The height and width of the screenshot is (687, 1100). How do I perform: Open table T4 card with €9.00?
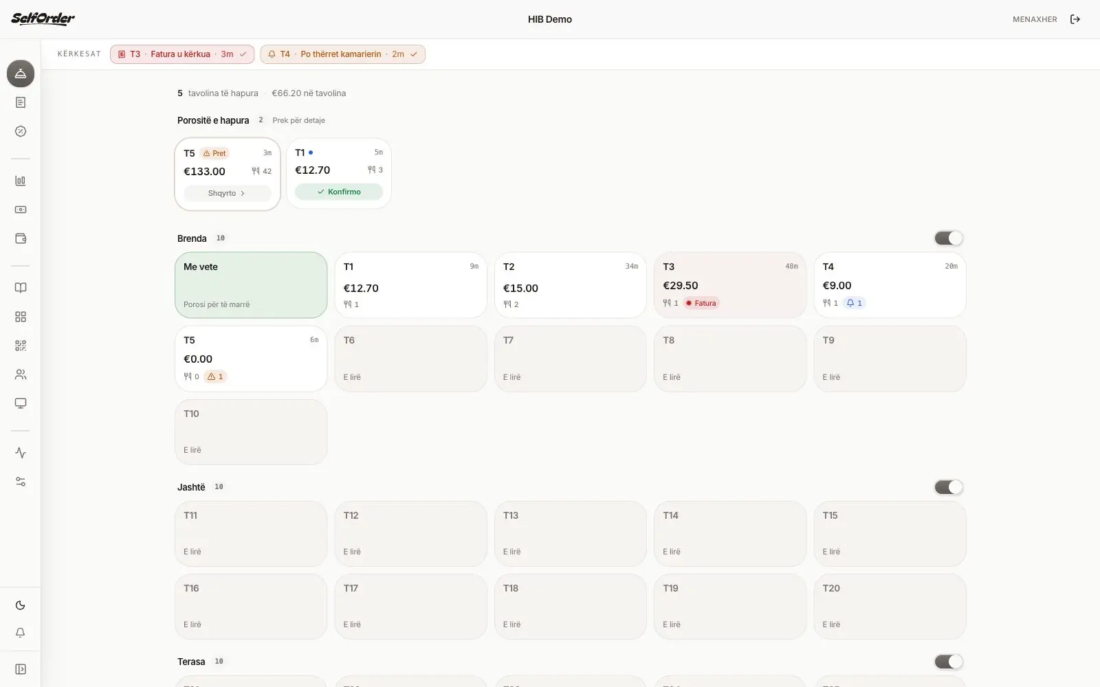[x=890, y=285]
